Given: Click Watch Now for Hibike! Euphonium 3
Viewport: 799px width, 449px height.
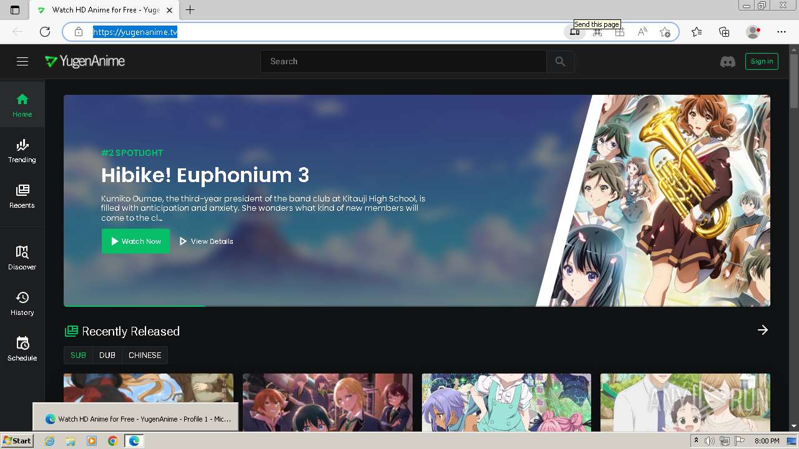Looking at the screenshot, I should [135, 241].
